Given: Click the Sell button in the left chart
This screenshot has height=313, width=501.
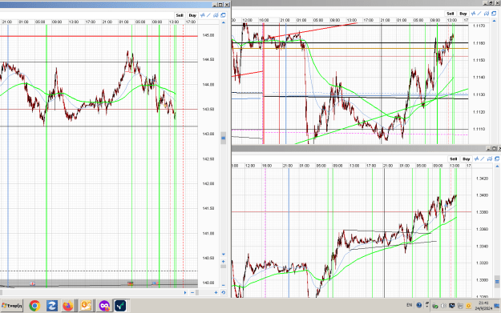Looking at the screenshot, I should tap(180, 15).
